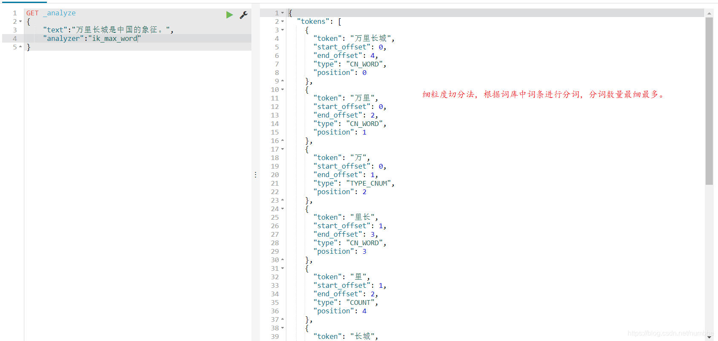Collapse response root object at line 1
The height and width of the screenshot is (341, 718).
coord(283,13)
